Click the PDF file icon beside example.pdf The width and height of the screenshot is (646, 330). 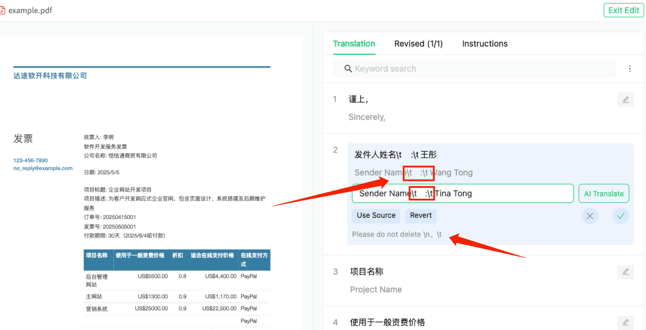coord(3,10)
